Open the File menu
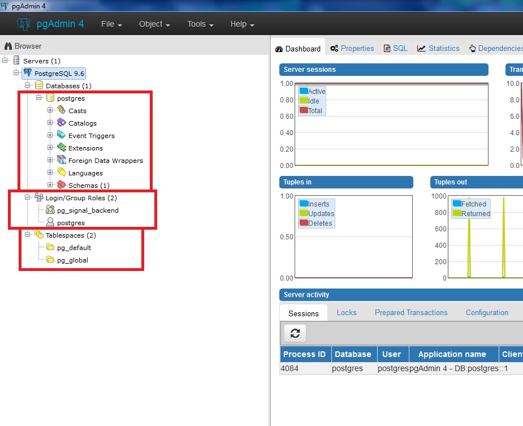Viewport: 523px width, 426px height. (x=111, y=24)
